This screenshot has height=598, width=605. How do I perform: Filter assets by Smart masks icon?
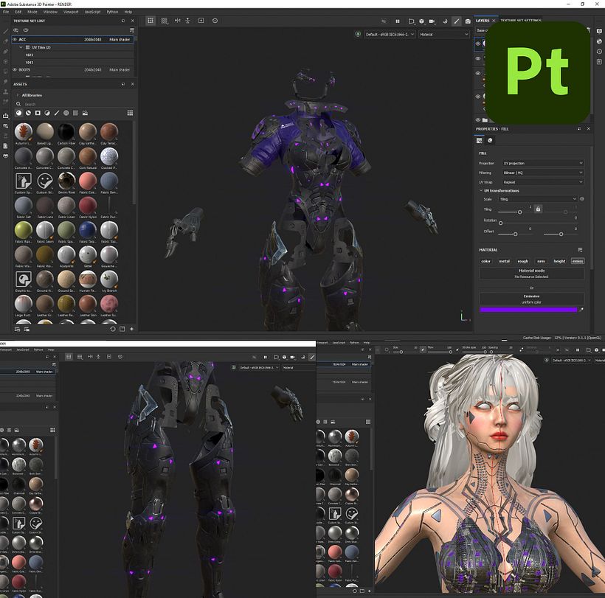(x=38, y=113)
